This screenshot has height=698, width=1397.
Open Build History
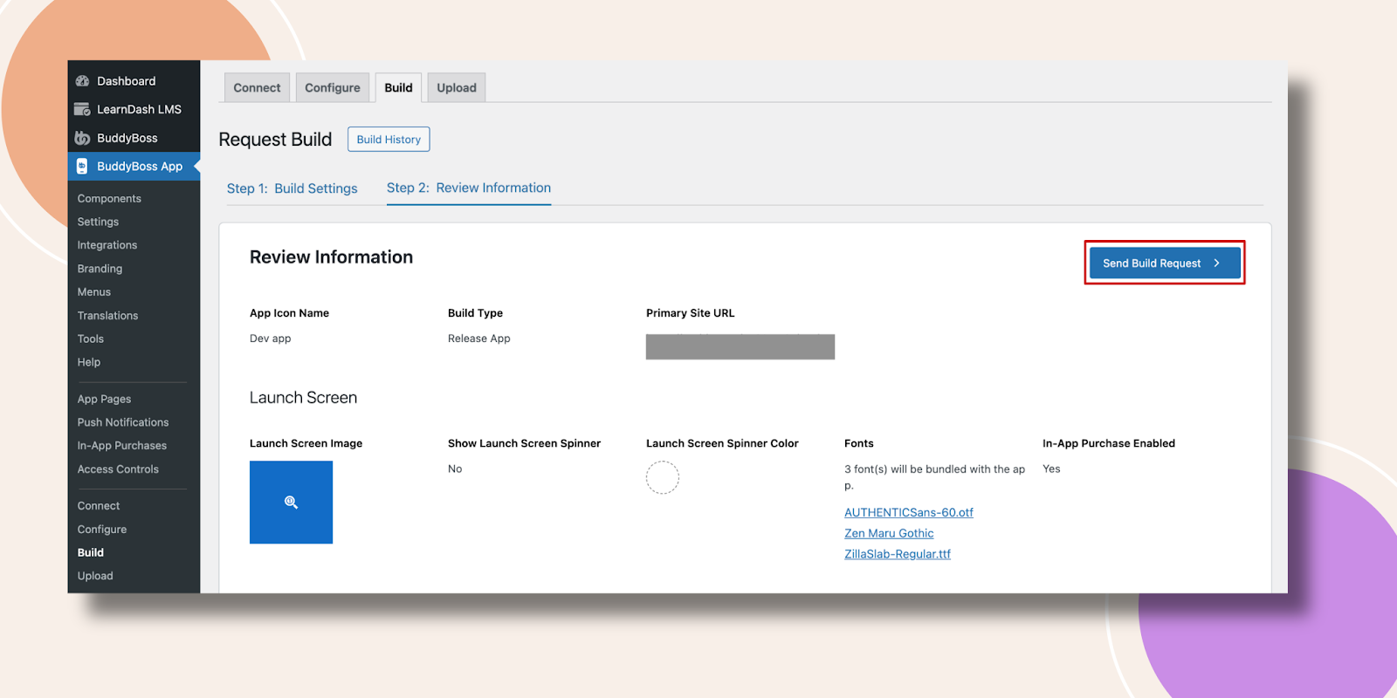[x=389, y=140]
